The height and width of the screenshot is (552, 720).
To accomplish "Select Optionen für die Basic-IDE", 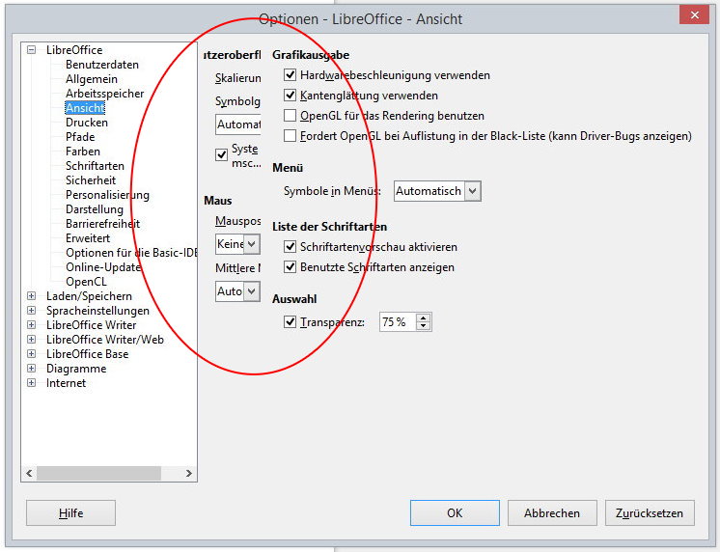I will coord(131,253).
